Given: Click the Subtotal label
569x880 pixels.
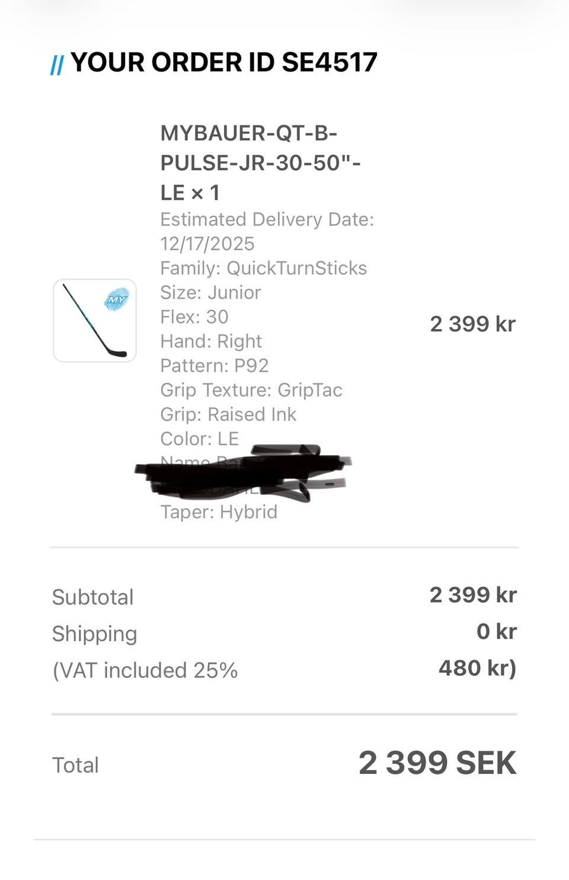Looking at the screenshot, I should pyautogui.click(x=92, y=597).
